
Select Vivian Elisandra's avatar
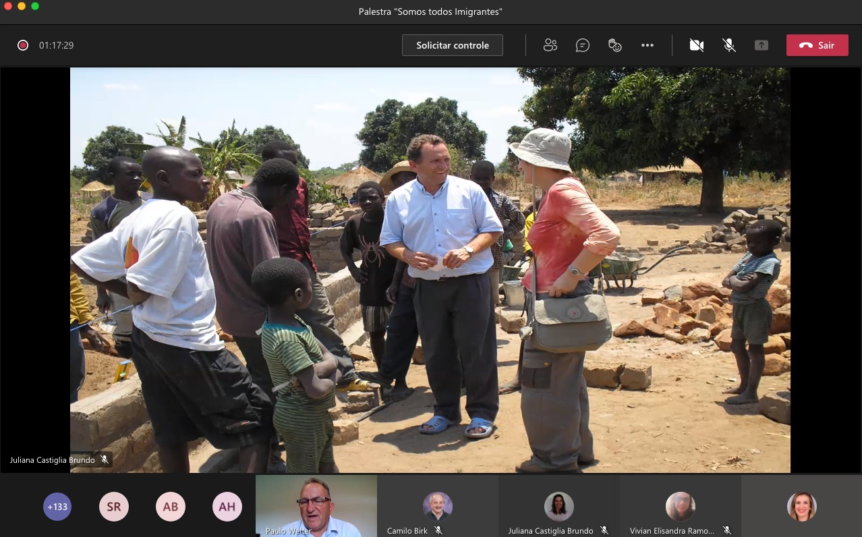click(x=681, y=507)
